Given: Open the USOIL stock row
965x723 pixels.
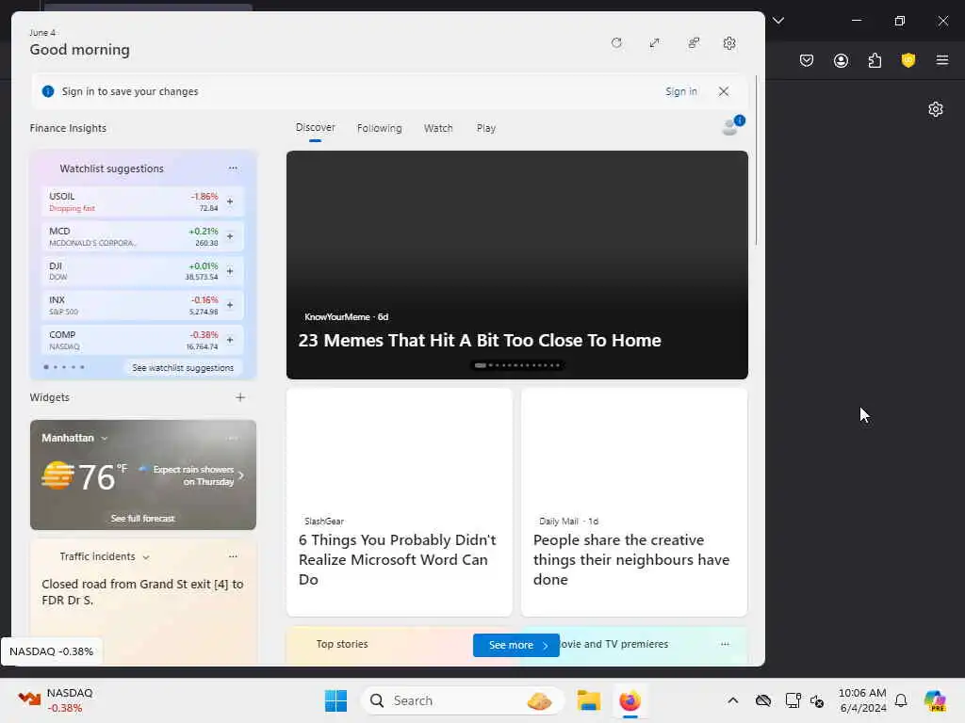Looking at the screenshot, I should pos(143,201).
